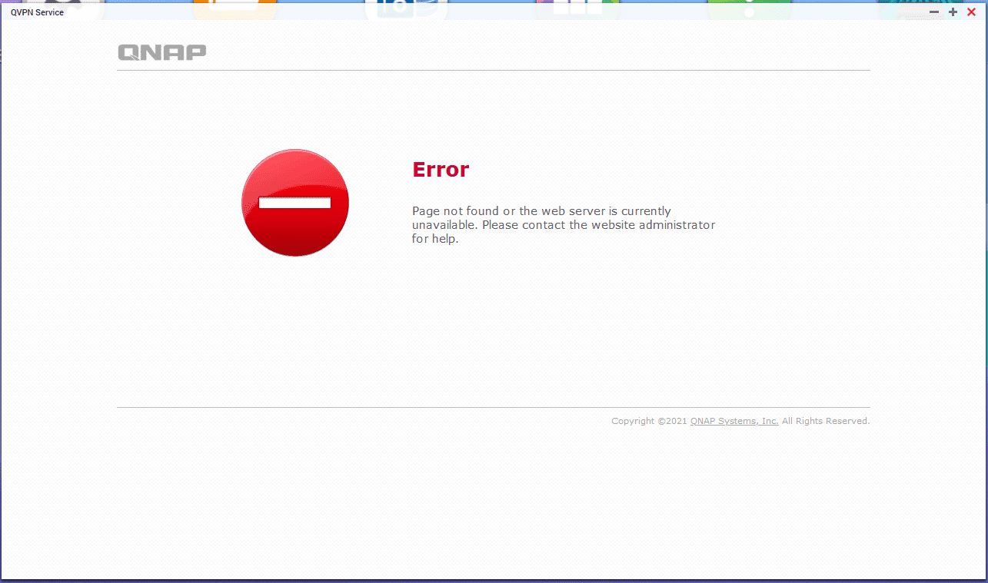The height and width of the screenshot is (583, 988).
Task: Open the QNAP Systems, Inc. link
Action: pos(734,421)
